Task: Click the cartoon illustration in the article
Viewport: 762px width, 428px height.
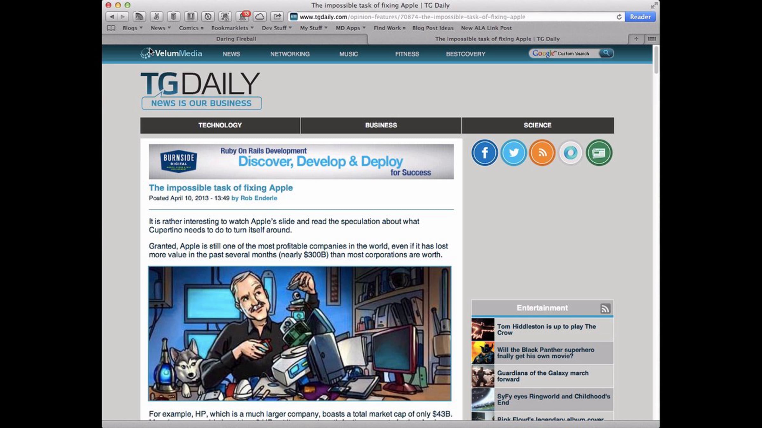Action: pos(299,334)
